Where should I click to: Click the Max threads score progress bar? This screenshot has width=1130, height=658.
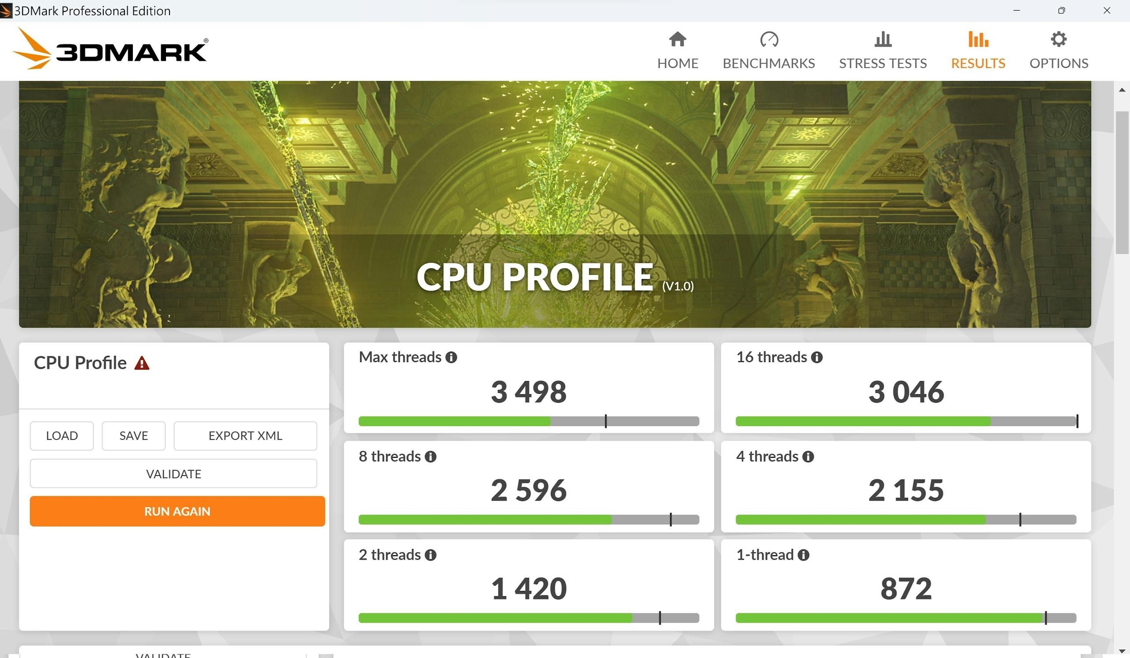pos(528,421)
